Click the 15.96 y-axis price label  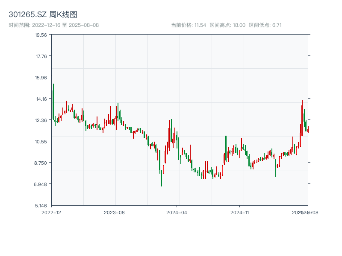(x=41, y=78)
